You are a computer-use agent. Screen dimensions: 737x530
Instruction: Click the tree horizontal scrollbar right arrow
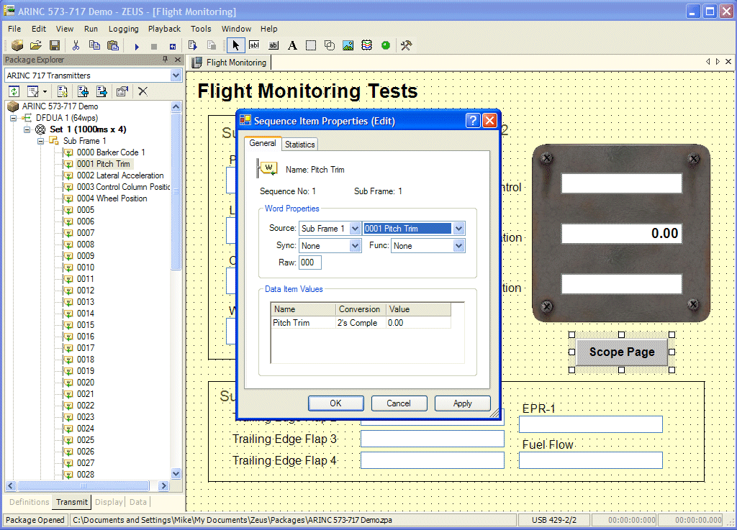tap(163, 486)
